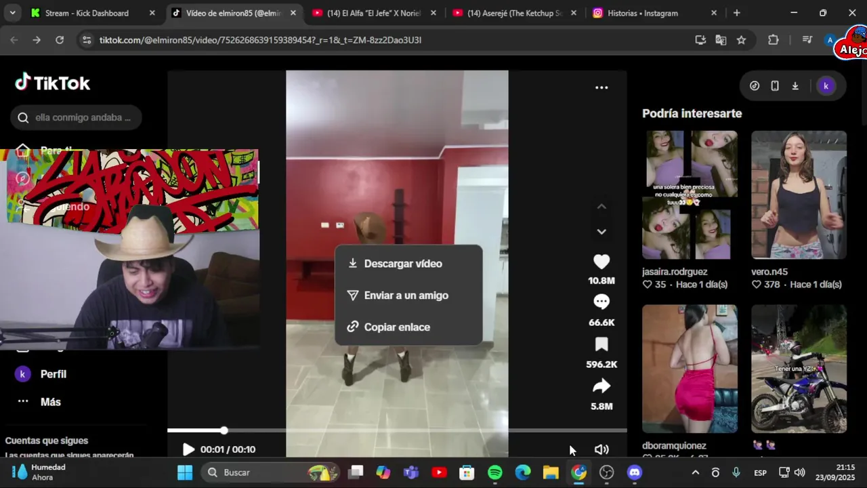Click the coin icon in TikTok header
867x488 pixels.
click(x=755, y=86)
